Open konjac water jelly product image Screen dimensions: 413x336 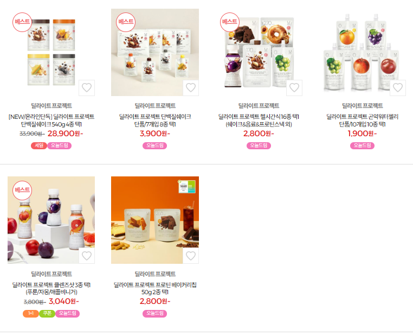(x=362, y=52)
